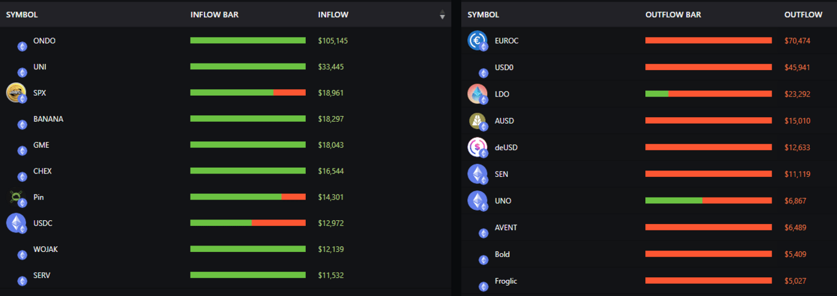Open the UNI symbol link
This screenshot has height=296, width=837.
40,67
